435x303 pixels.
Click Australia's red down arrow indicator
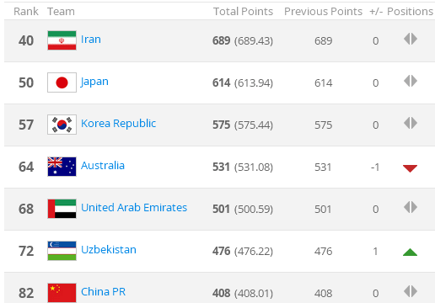[x=410, y=168]
